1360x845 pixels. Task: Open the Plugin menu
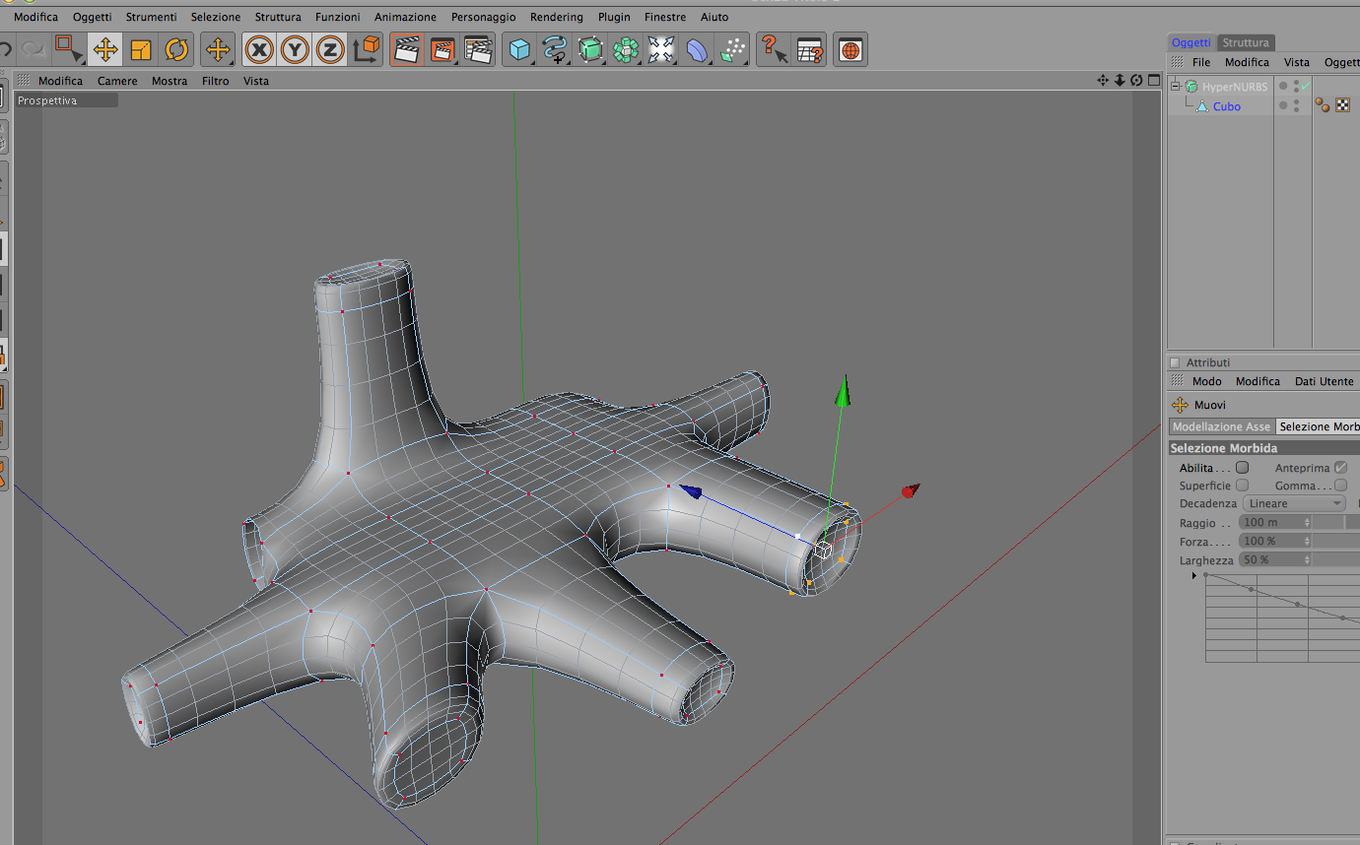tap(614, 17)
